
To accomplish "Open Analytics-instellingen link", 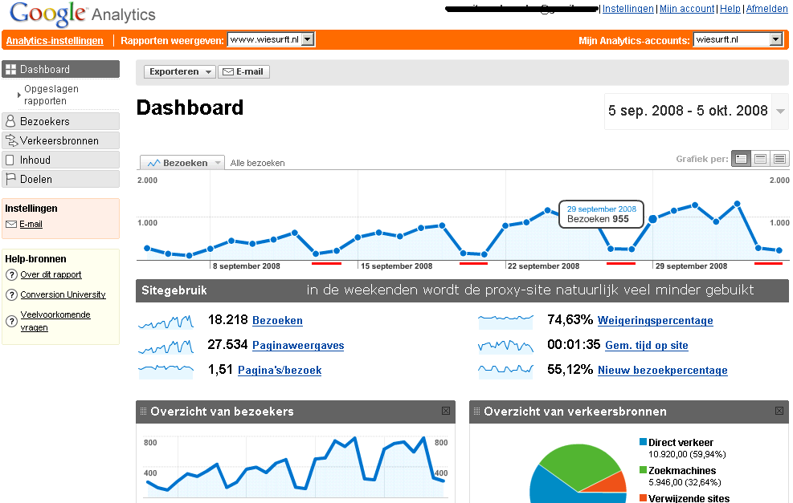I will 55,41.
